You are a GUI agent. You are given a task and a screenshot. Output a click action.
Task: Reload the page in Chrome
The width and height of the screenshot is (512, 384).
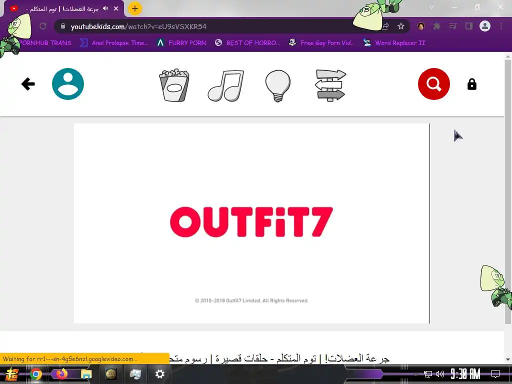tap(43, 26)
